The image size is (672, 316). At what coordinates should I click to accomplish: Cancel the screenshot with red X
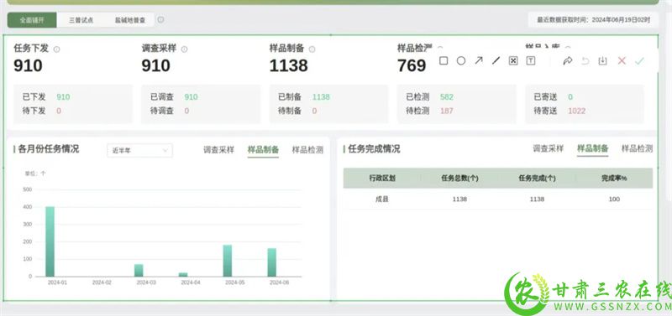point(622,60)
